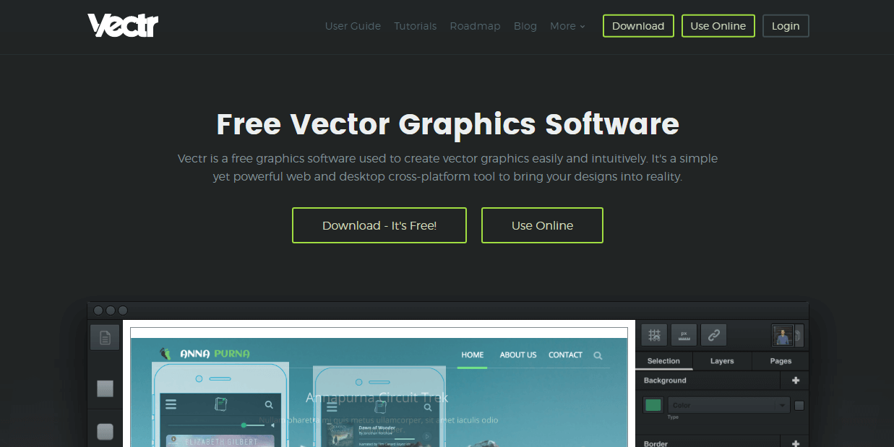Select the page tool in the left sidebar

point(105,337)
